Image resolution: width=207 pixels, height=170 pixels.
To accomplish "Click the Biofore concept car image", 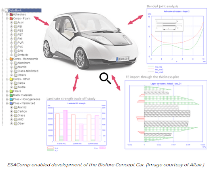I will (x=91, y=40).
